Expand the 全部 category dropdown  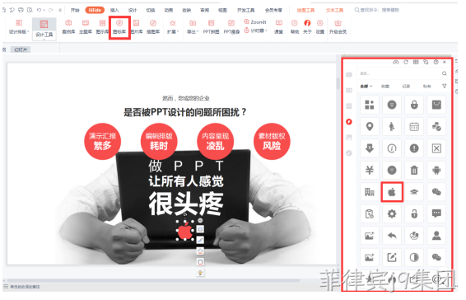[x=366, y=87]
